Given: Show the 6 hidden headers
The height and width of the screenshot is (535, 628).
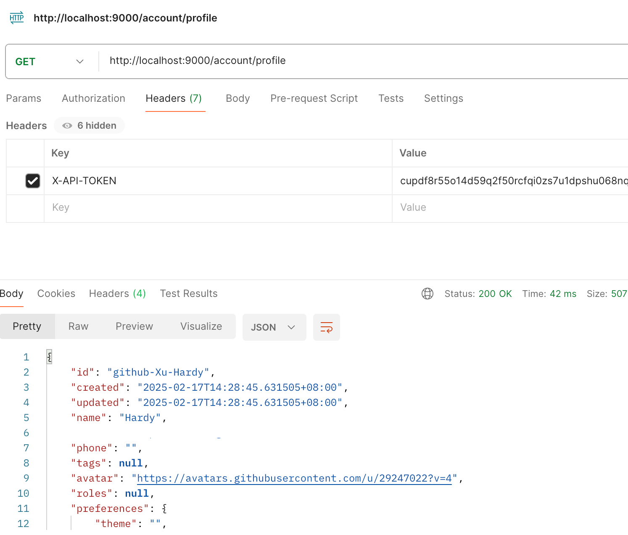Looking at the screenshot, I should pyautogui.click(x=89, y=125).
